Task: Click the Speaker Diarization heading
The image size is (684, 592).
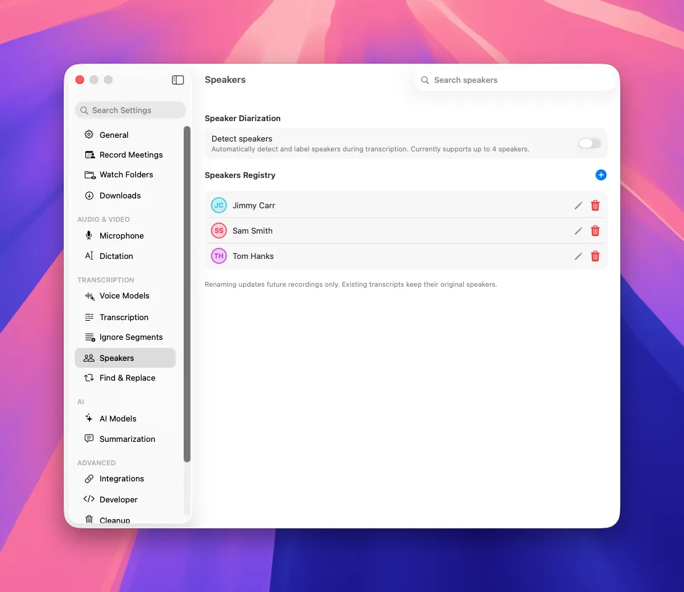Action: pos(242,118)
